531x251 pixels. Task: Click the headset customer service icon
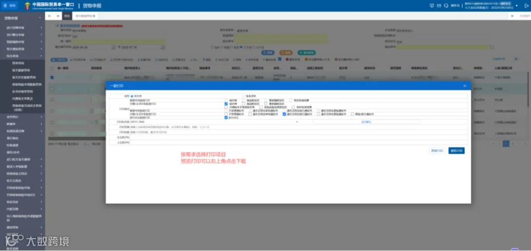tap(446, 5)
